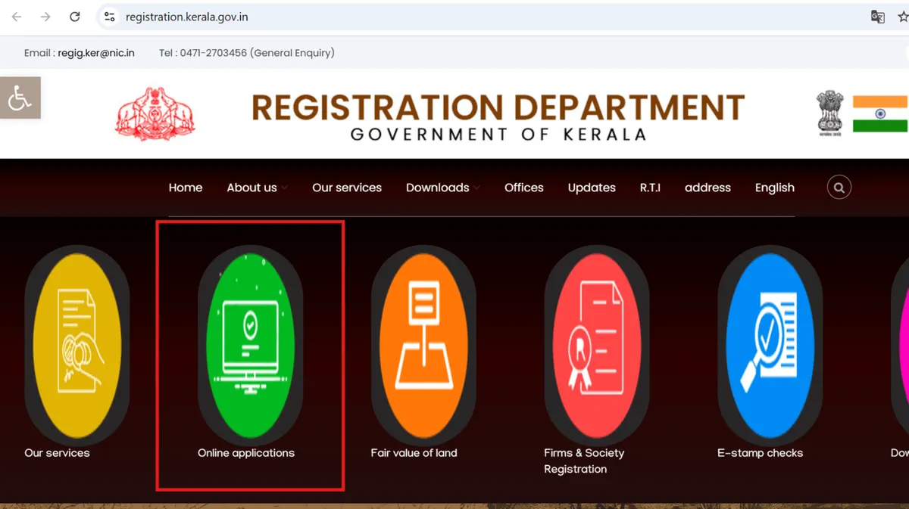Open the English language selector

774,188
